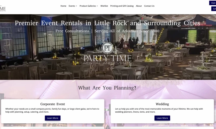This screenshot has height=129, width=216.
Task: Click the Wedding description paragraph
Action: click(x=159, y=110)
